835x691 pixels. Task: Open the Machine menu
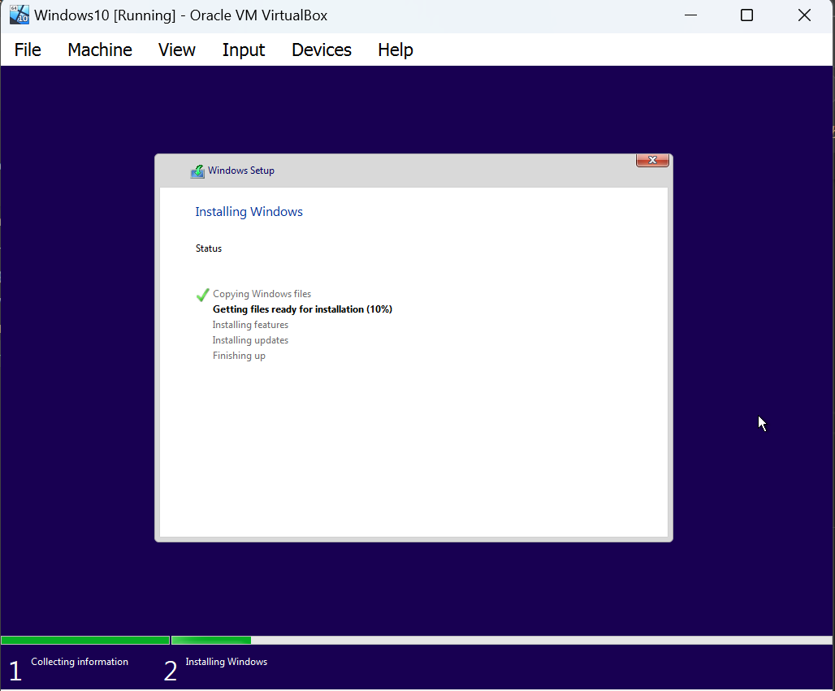coord(100,50)
